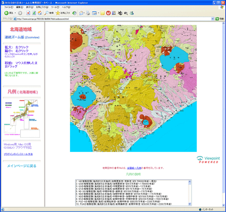Open the plugin installation method link
This screenshot has height=212, width=226.
click(x=18, y=154)
